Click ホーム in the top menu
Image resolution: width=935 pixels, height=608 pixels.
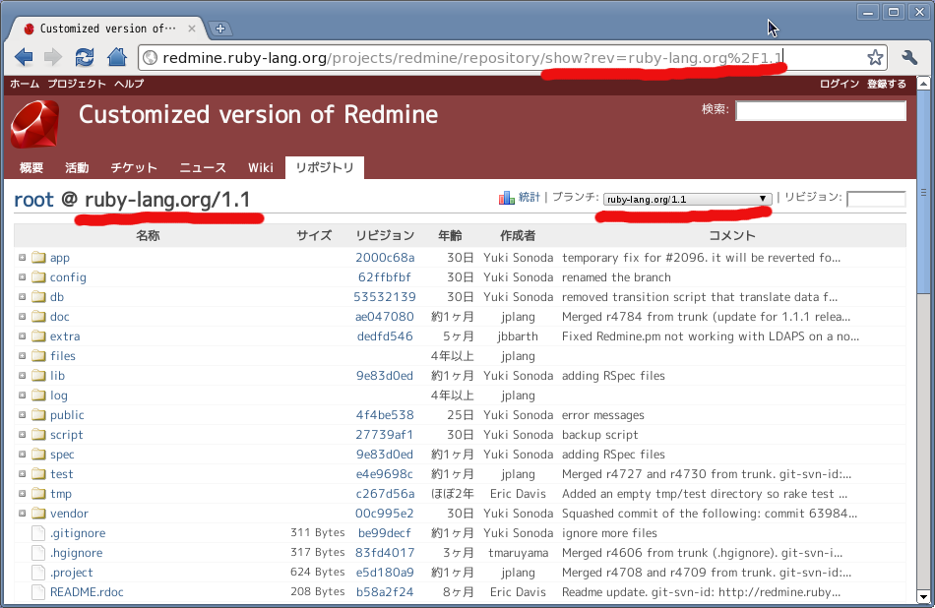pos(25,84)
